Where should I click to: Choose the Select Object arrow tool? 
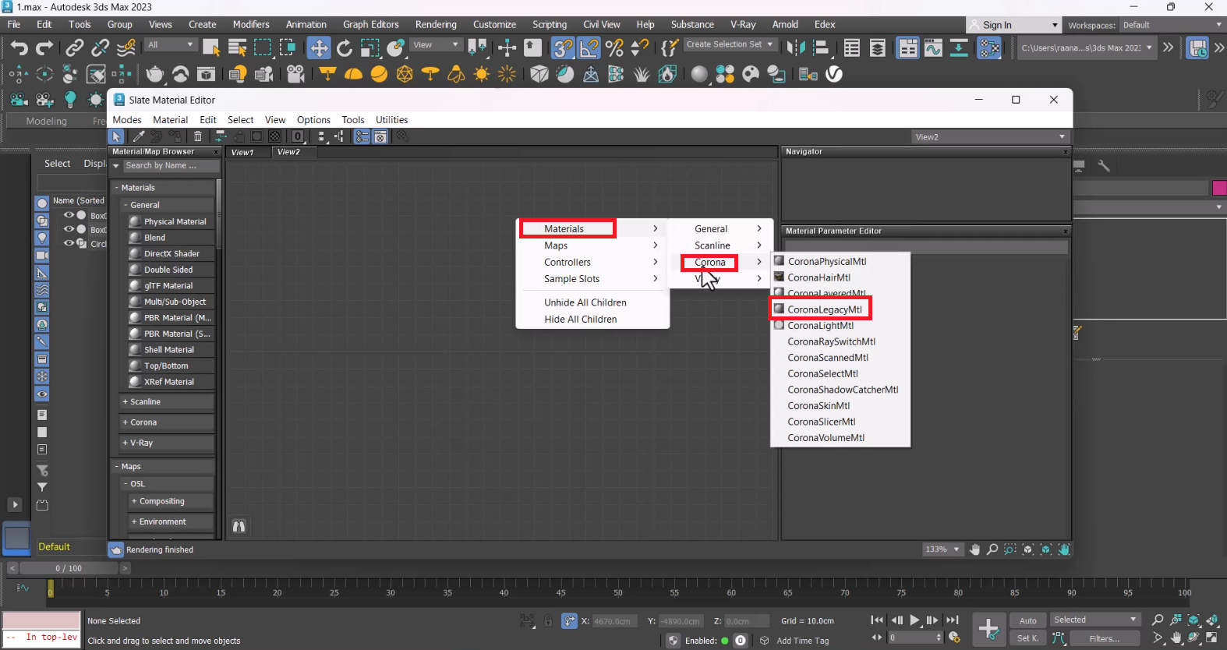[211, 48]
